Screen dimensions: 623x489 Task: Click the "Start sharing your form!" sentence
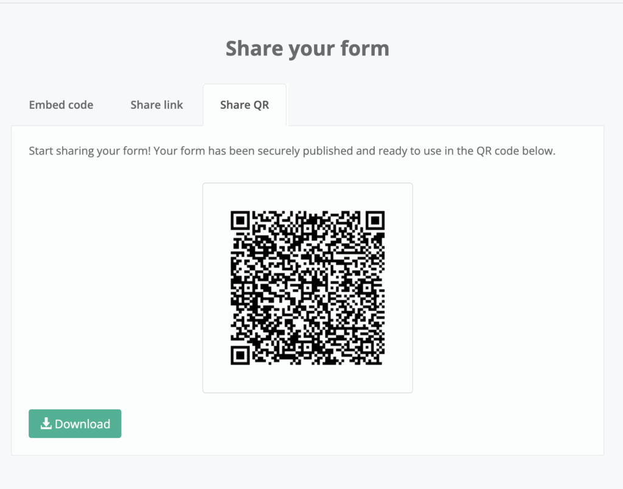89,151
